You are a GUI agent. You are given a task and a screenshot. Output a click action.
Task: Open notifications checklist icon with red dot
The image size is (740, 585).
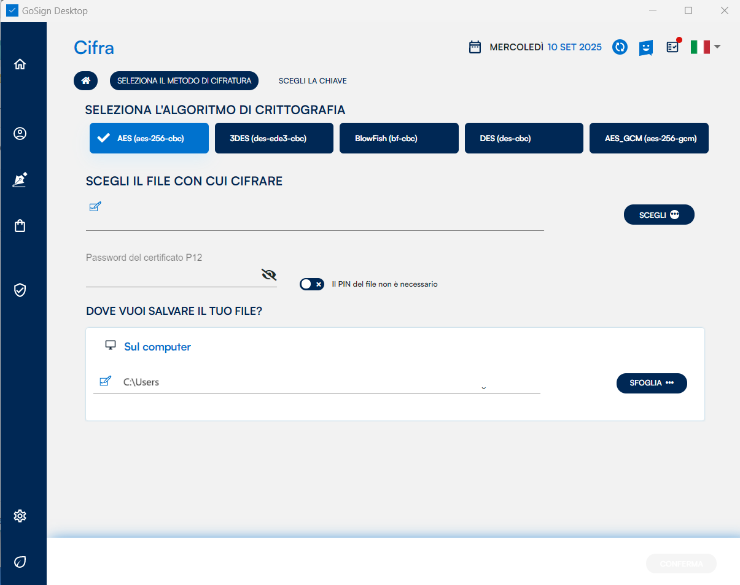(673, 47)
